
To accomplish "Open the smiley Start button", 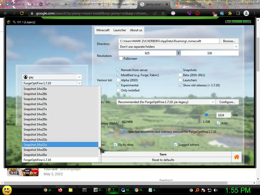I will pos(7,190).
